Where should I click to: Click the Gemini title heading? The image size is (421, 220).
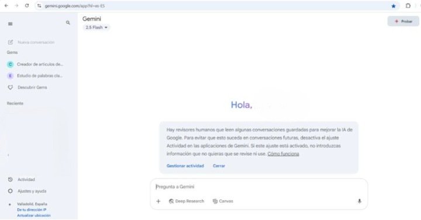point(92,19)
